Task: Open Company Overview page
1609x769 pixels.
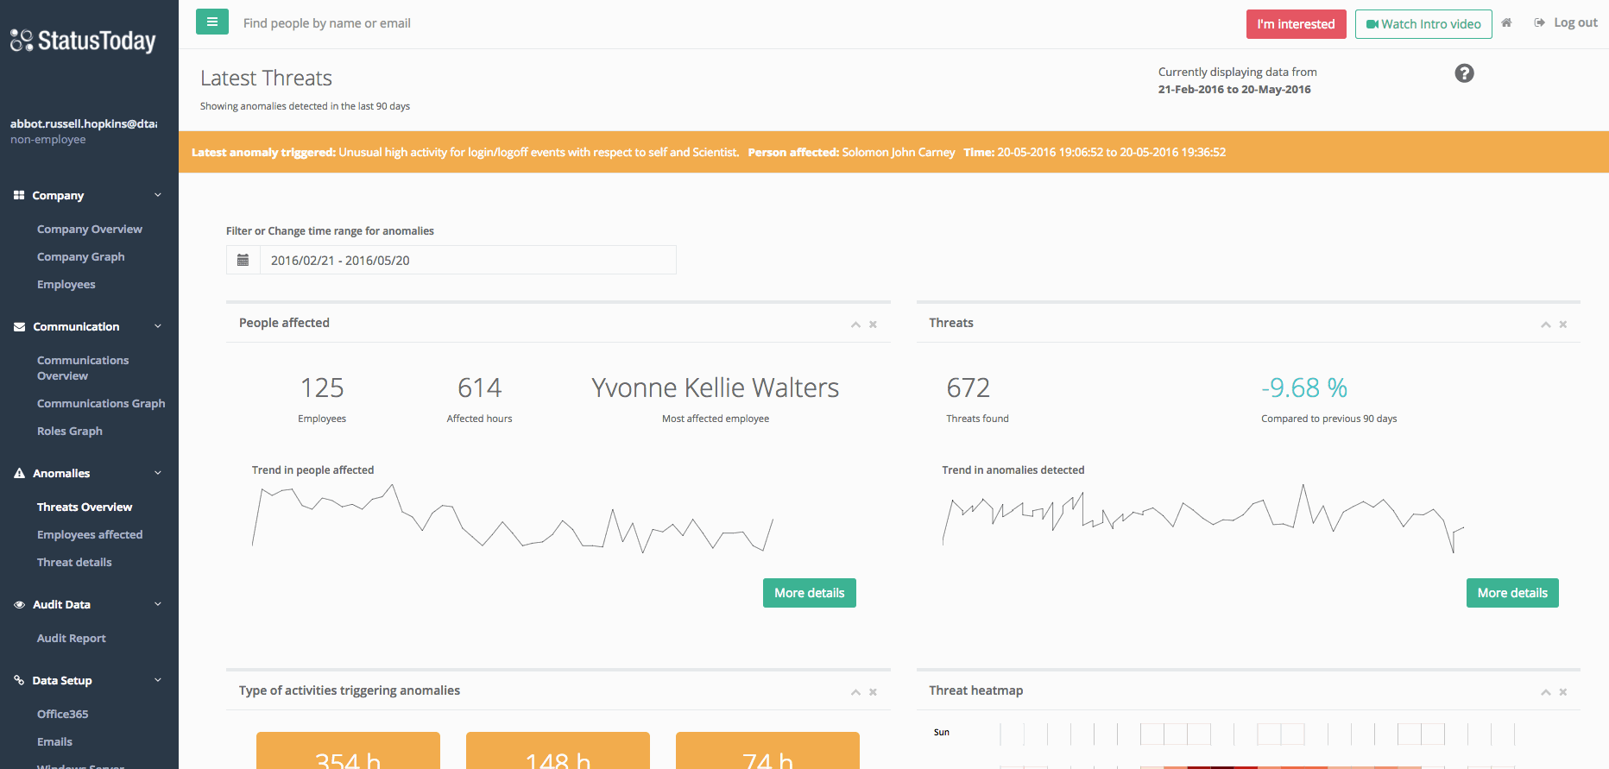Action: 90,230
